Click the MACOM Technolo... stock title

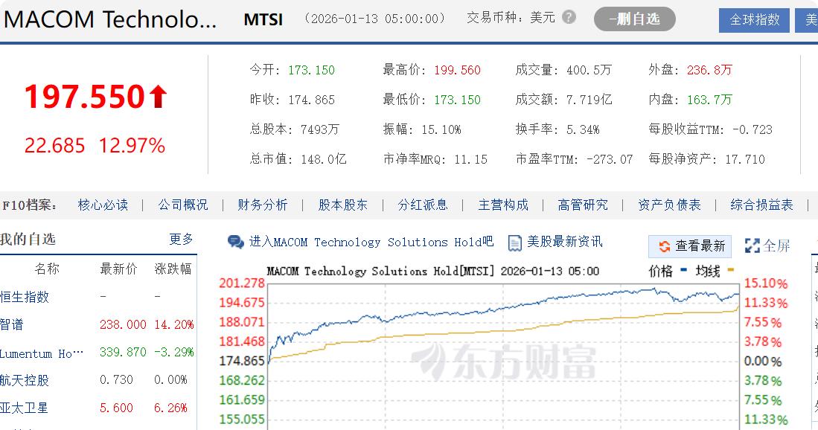[x=109, y=20]
